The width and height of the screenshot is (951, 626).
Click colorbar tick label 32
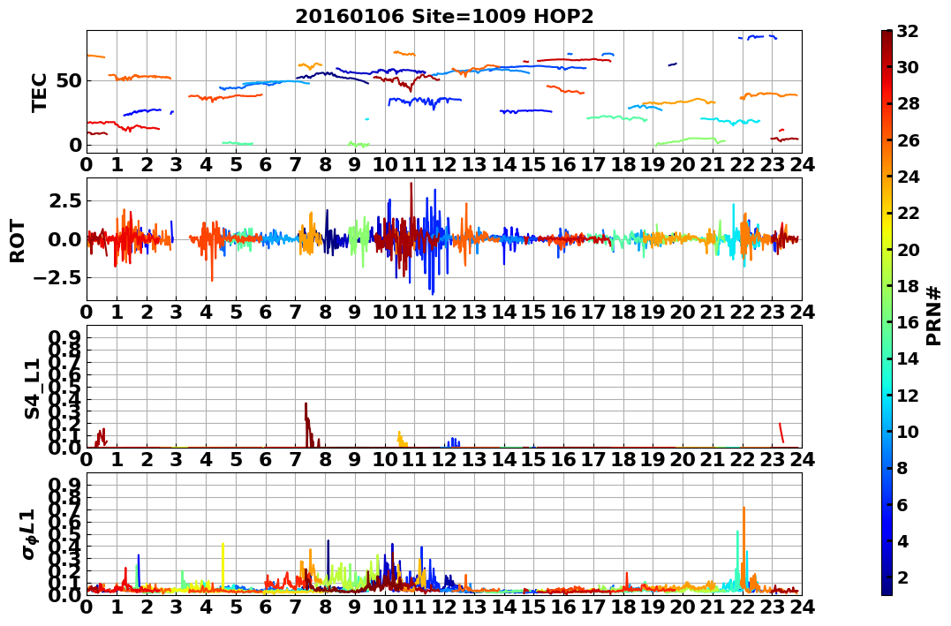908,31
